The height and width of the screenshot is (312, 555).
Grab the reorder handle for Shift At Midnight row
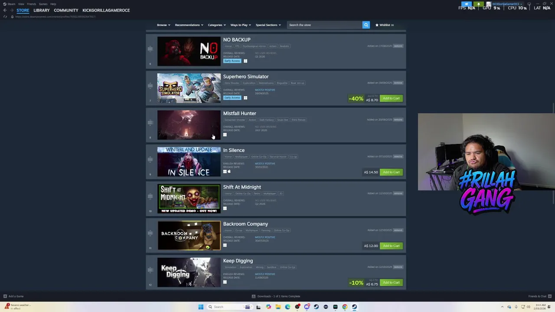click(150, 196)
